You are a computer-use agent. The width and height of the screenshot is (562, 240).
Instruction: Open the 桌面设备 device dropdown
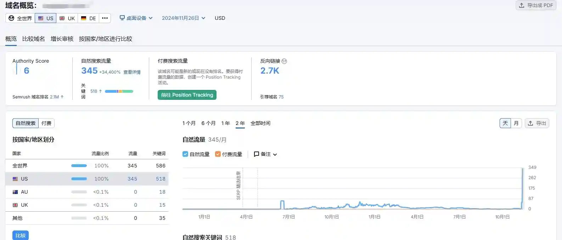click(136, 18)
